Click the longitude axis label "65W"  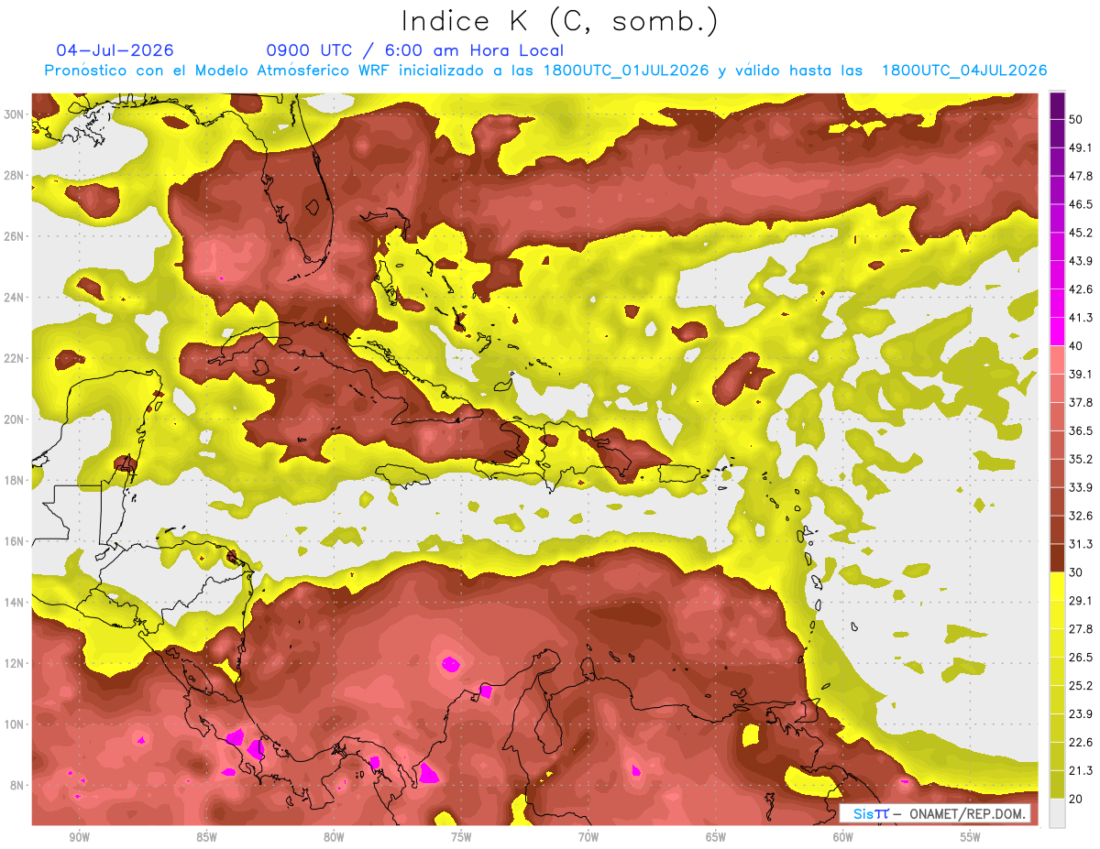tap(716, 838)
